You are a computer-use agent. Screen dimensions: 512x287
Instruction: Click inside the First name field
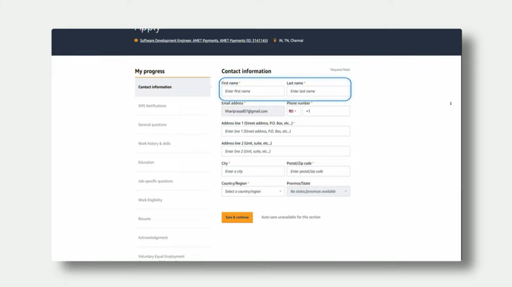coord(253,91)
